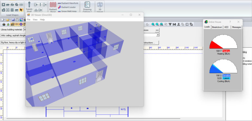
Task: Click the Supply Duct tool
Action: 29,7
